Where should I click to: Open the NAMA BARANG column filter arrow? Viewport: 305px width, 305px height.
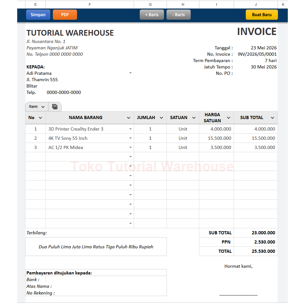click(x=129, y=118)
